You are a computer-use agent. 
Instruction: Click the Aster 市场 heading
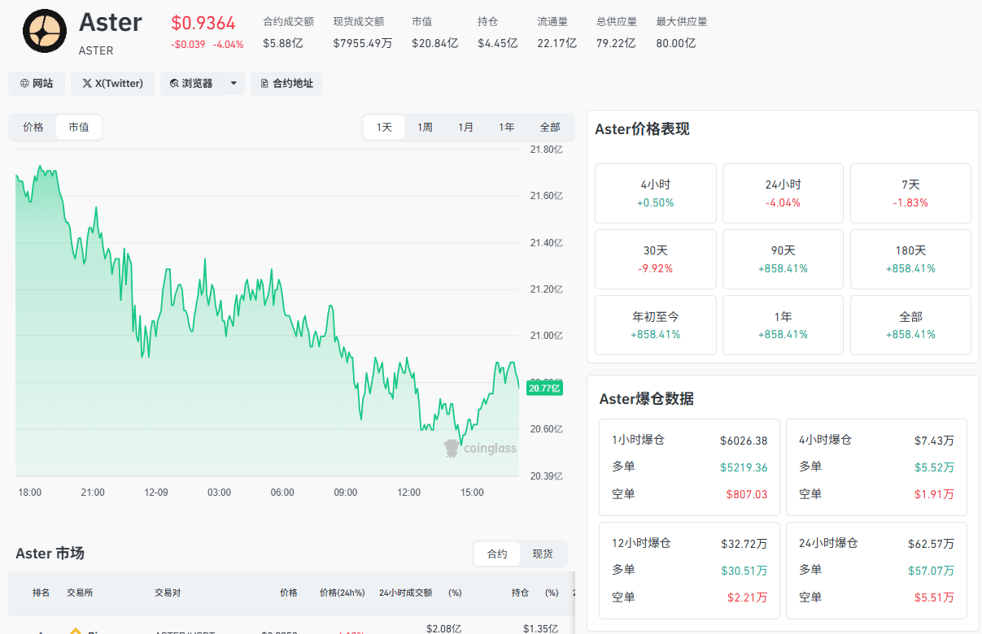pos(50,554)
